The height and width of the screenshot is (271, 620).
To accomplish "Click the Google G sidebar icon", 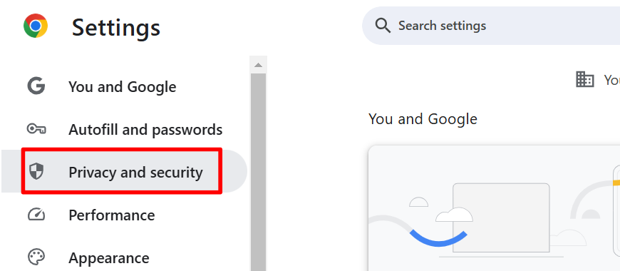I will [x=36, y=86].
